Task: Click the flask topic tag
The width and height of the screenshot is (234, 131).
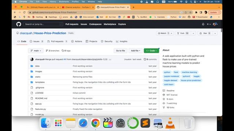Action: click(176, 72)
